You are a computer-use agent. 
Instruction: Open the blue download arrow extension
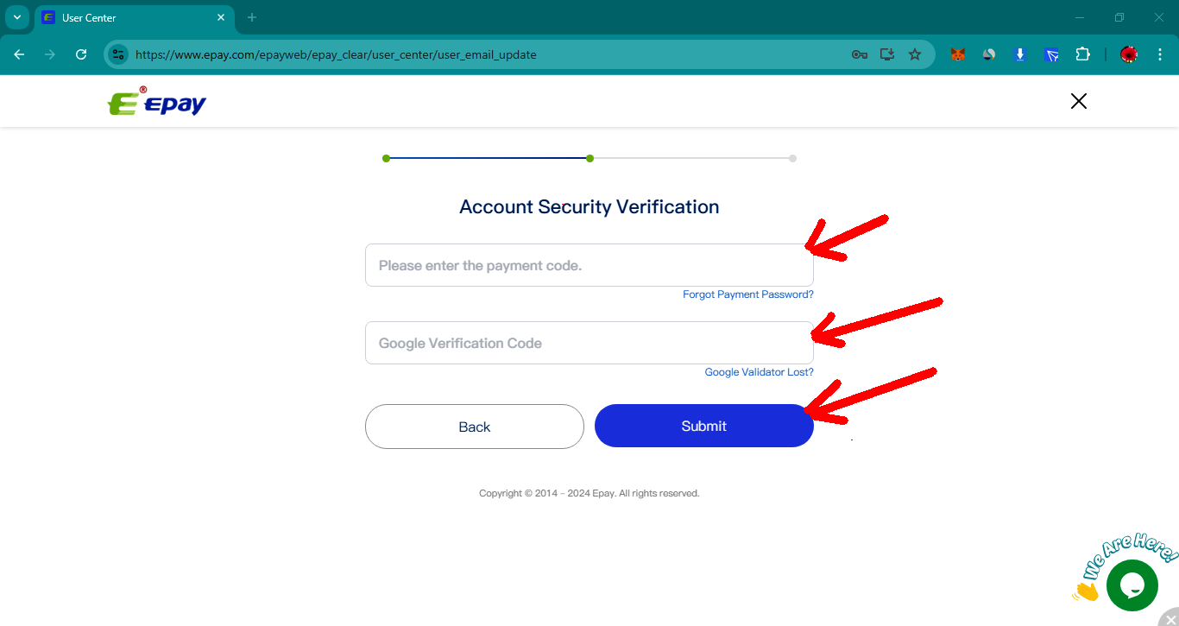tap(1020, 54)
